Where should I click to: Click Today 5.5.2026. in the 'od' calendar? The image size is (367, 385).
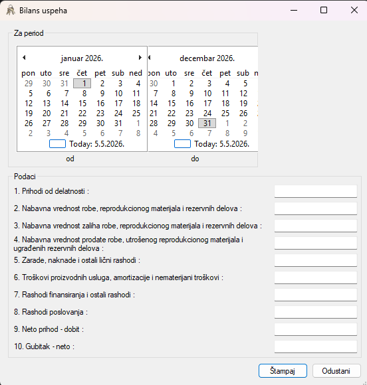coord(87,144)
